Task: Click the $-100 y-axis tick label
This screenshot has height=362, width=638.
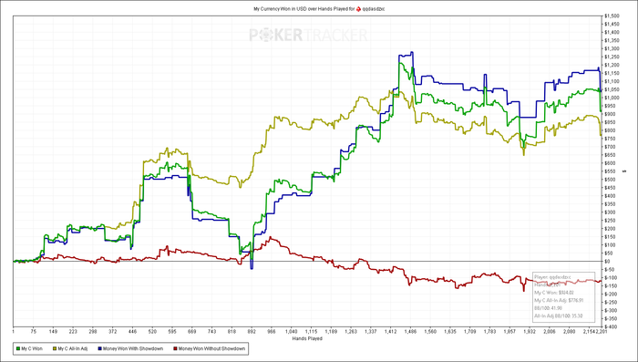Action: point(611,277)
